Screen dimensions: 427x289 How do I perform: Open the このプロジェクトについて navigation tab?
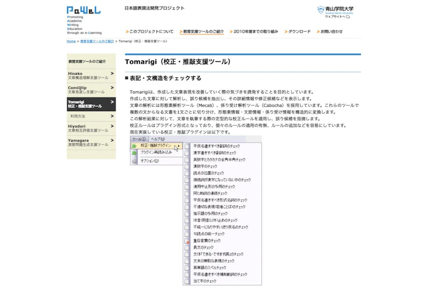click(x=149, y=32)
